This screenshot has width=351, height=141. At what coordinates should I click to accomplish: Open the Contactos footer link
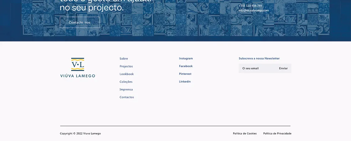(x=127, y=97)
